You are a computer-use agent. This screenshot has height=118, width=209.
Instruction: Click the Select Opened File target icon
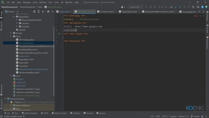(34, 12)
